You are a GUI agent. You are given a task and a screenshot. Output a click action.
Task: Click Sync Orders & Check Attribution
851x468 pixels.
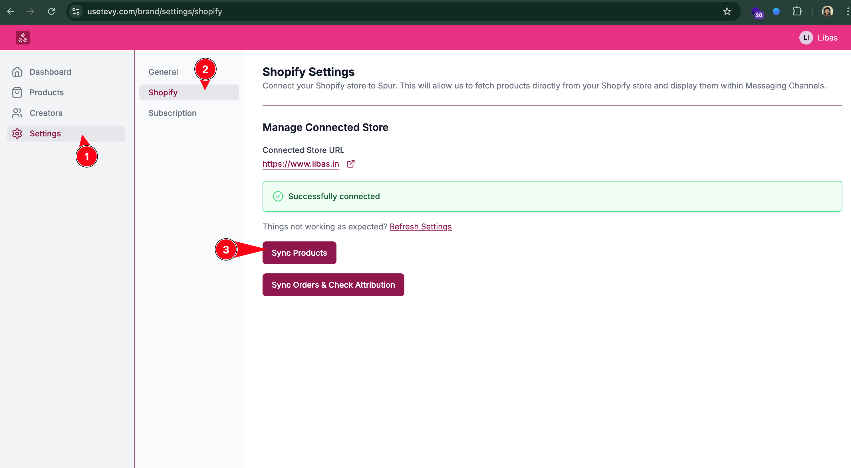(333, 285)
